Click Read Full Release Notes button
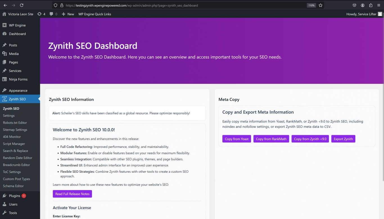 72,194
